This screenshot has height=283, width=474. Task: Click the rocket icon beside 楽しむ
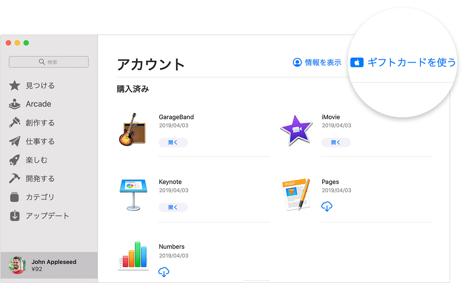pos(14,160)
